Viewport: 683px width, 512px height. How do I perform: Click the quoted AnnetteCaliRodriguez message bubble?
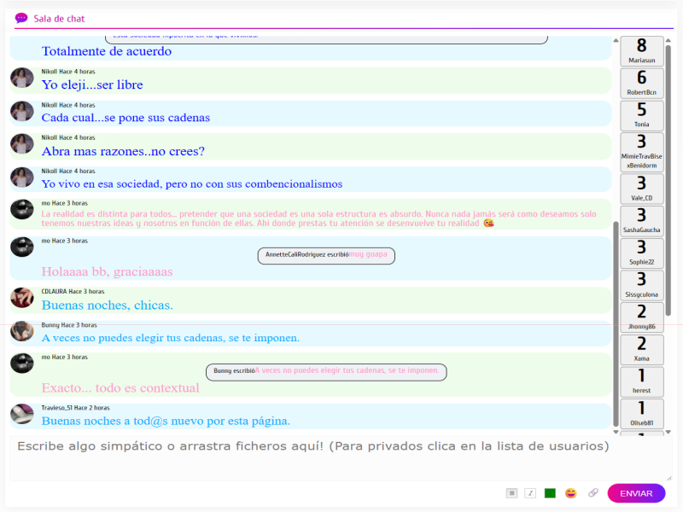coord(326,255)
